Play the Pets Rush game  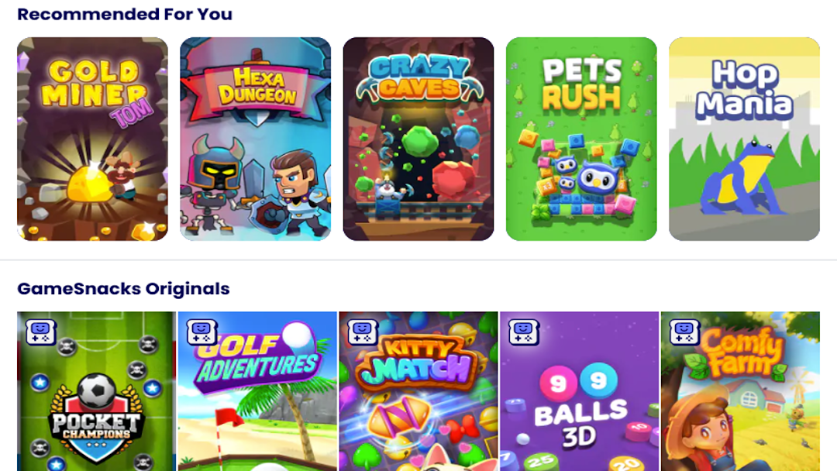click(581, 139)
